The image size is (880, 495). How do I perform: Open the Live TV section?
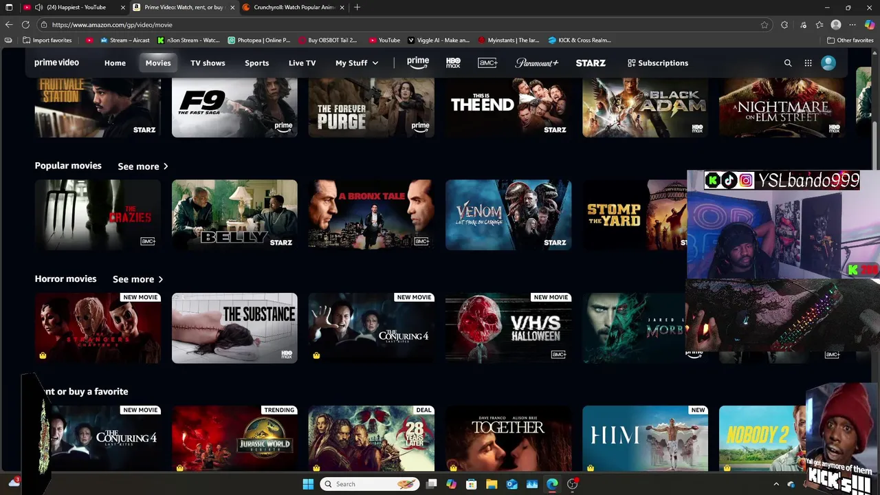tap(302, 63)
